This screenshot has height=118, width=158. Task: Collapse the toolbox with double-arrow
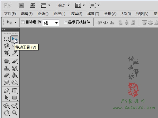tap(4, 30)
